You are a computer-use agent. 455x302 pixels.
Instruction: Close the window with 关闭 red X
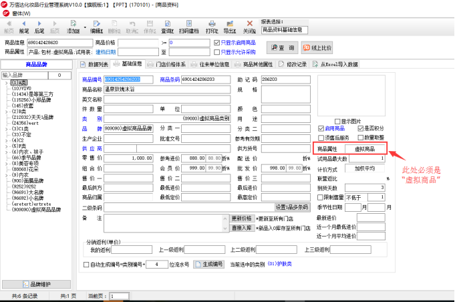point(250,27)
